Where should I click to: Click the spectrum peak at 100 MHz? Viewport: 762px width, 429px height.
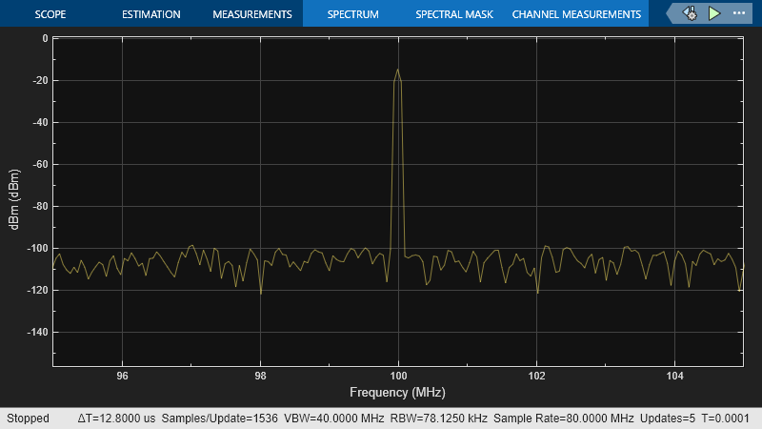click(397, 70)
